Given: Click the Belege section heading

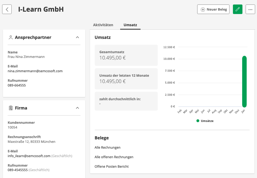Looking at the screenshot, I should click(102, 138).
